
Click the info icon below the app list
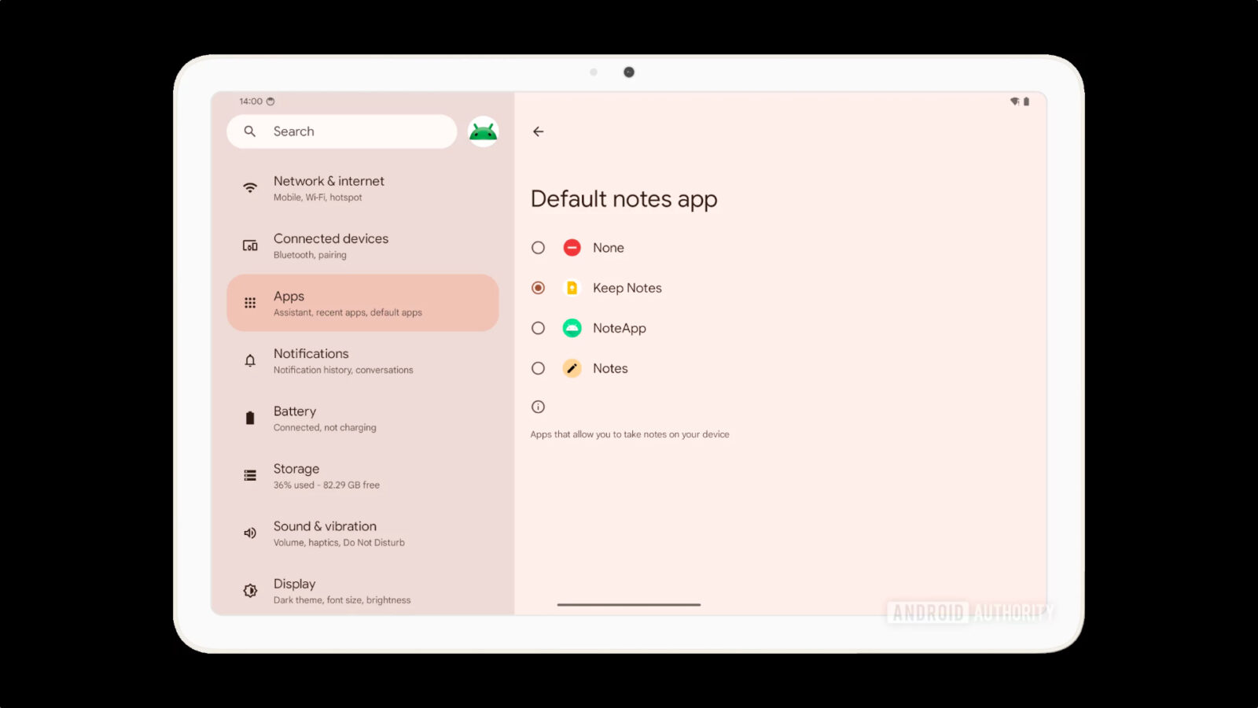[x=538, y=406]
